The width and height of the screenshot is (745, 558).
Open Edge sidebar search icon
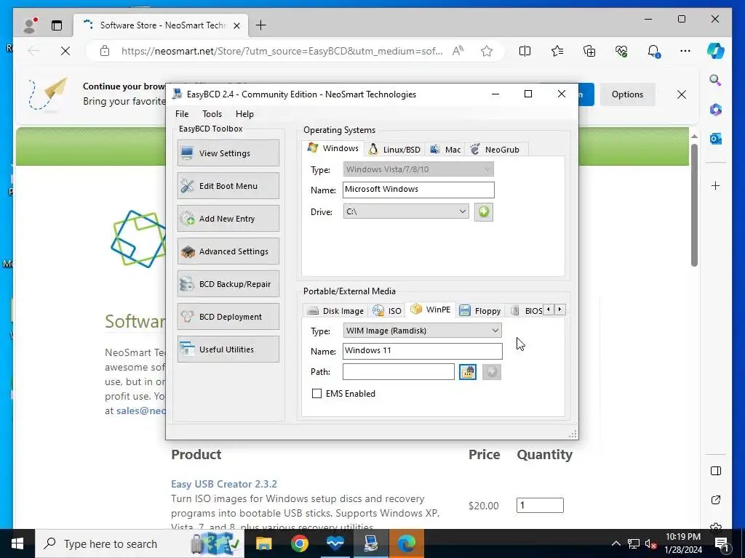click(x=716, y=80)
